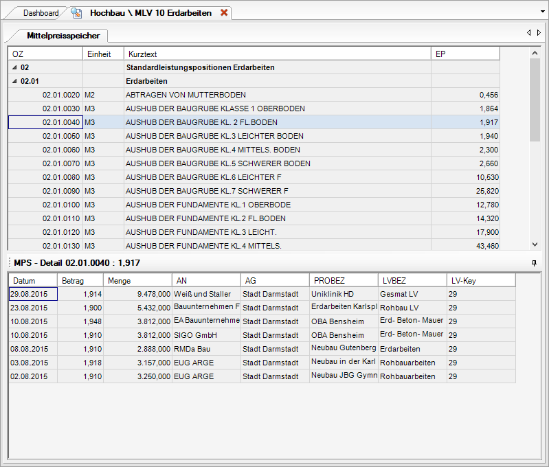The height and width of the screenshot is (467, 549).
Task: Pin the MPS Detail panel
Action: pos(534,263)
